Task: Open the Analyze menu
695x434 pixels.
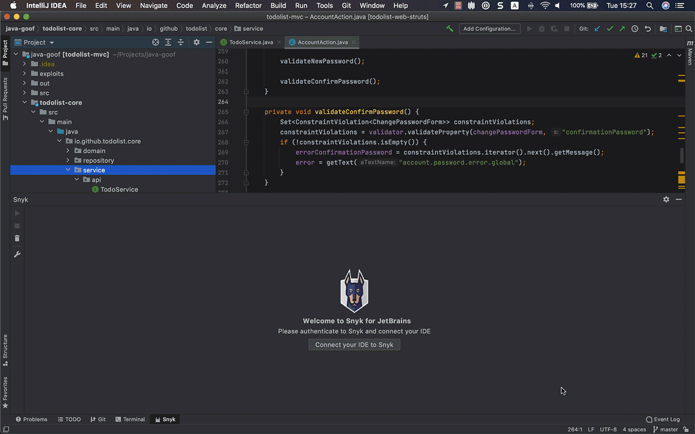Action: tap(214, 6)
